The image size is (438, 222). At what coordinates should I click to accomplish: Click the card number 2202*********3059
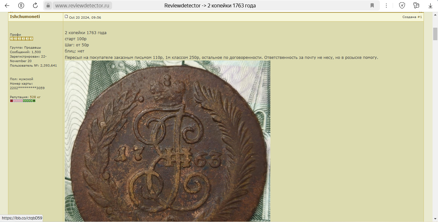[x=27, y=88]
